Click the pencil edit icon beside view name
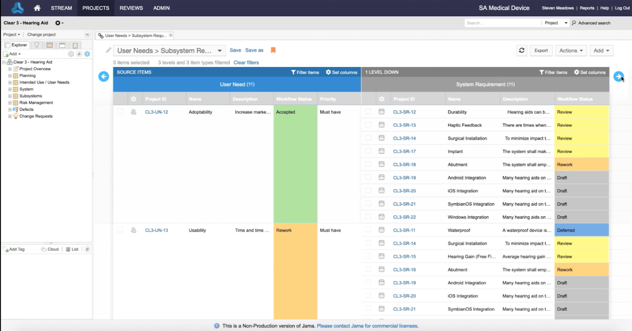Screen dimensions: 632x331 point(108,50)
